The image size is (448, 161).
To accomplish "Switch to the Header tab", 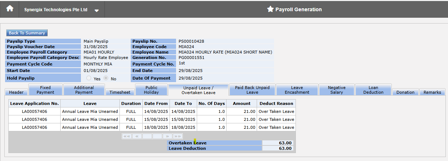I will (16, 92).
